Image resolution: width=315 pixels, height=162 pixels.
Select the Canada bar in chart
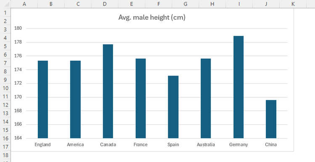108,91
